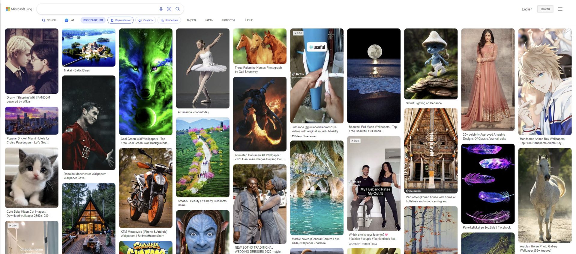Click the Microsoft Bing logo

[19, 9]
